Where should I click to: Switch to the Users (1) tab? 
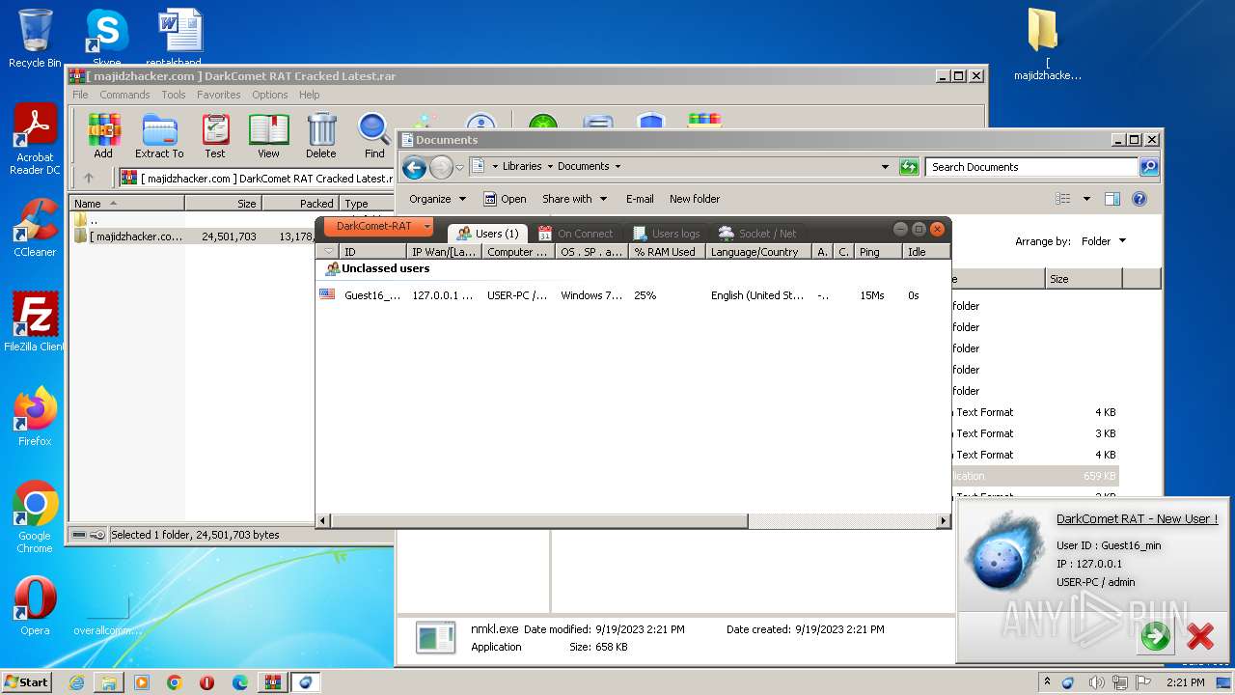point(488,234)
